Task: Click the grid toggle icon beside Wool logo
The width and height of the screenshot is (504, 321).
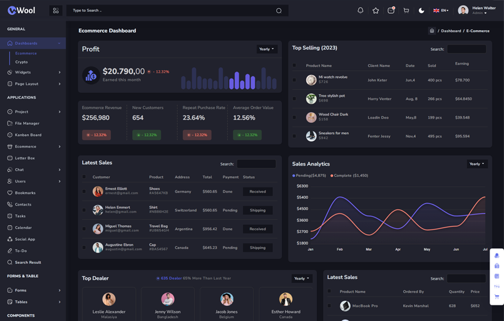Action: click(x=56, y=11)
